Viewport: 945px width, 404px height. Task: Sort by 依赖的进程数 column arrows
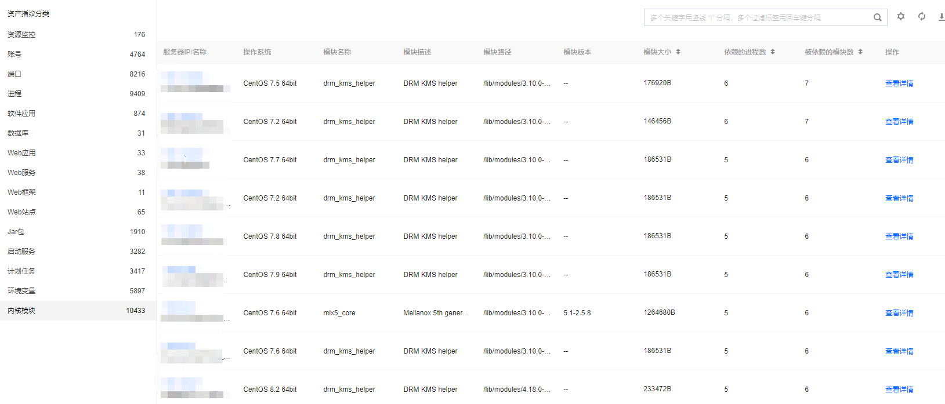[773, 52]
